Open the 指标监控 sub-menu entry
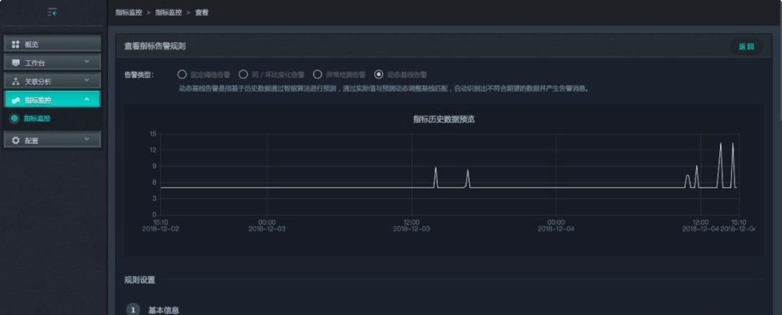The height and width of the screenshot is (315, 782). [x=37, y=119]
